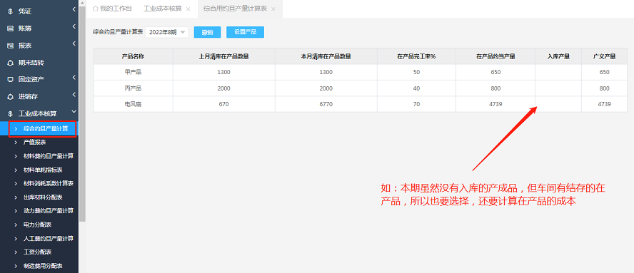Click the dollar icon beside 工业成本核算
Image resolution: width=634 pixels, height=273 pixels.
coord(11,113)
